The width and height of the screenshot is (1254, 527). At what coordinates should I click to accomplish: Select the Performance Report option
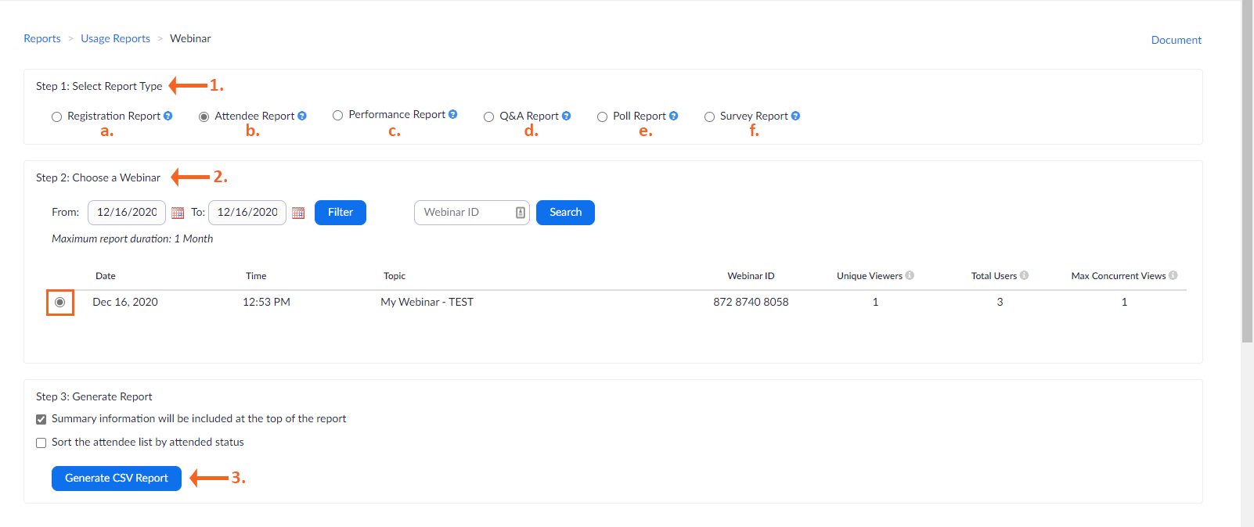click(x=338, y=115)
